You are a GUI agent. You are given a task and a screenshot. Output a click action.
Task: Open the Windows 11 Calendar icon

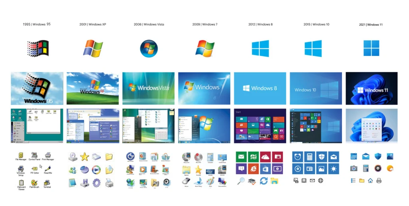(354, 156)
